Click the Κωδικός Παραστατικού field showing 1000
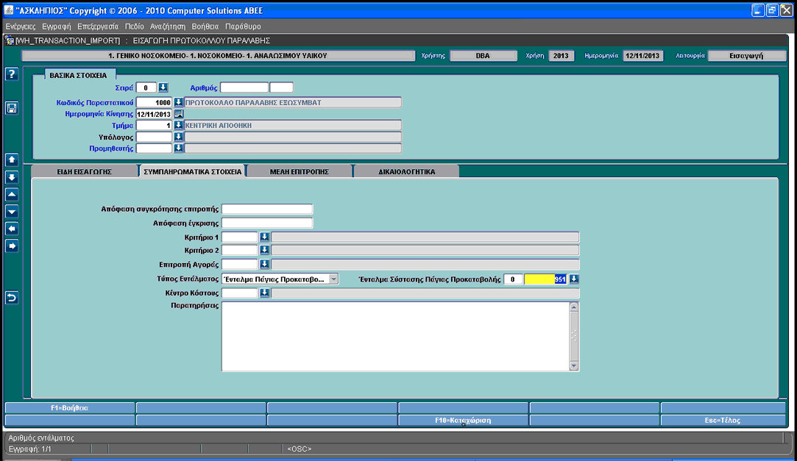 [154, 102]
